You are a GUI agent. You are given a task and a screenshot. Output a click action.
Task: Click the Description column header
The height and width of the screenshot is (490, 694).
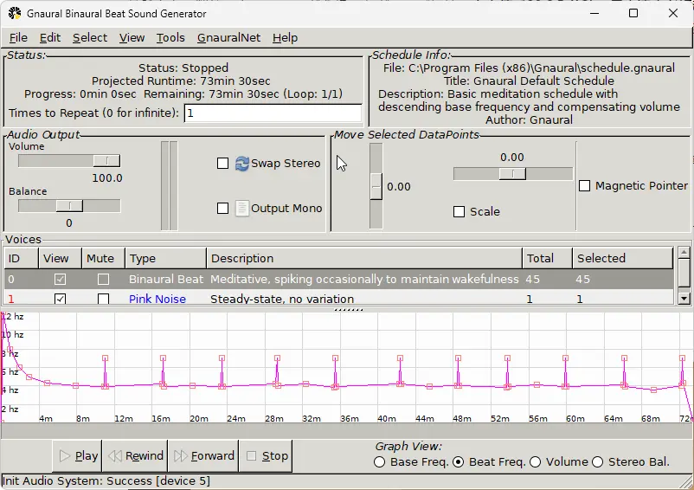(x=363, y=259)
